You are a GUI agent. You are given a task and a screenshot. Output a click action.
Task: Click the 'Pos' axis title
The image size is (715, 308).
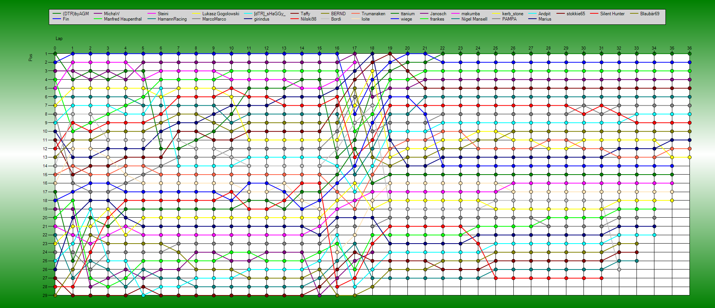tap(30, 57)
